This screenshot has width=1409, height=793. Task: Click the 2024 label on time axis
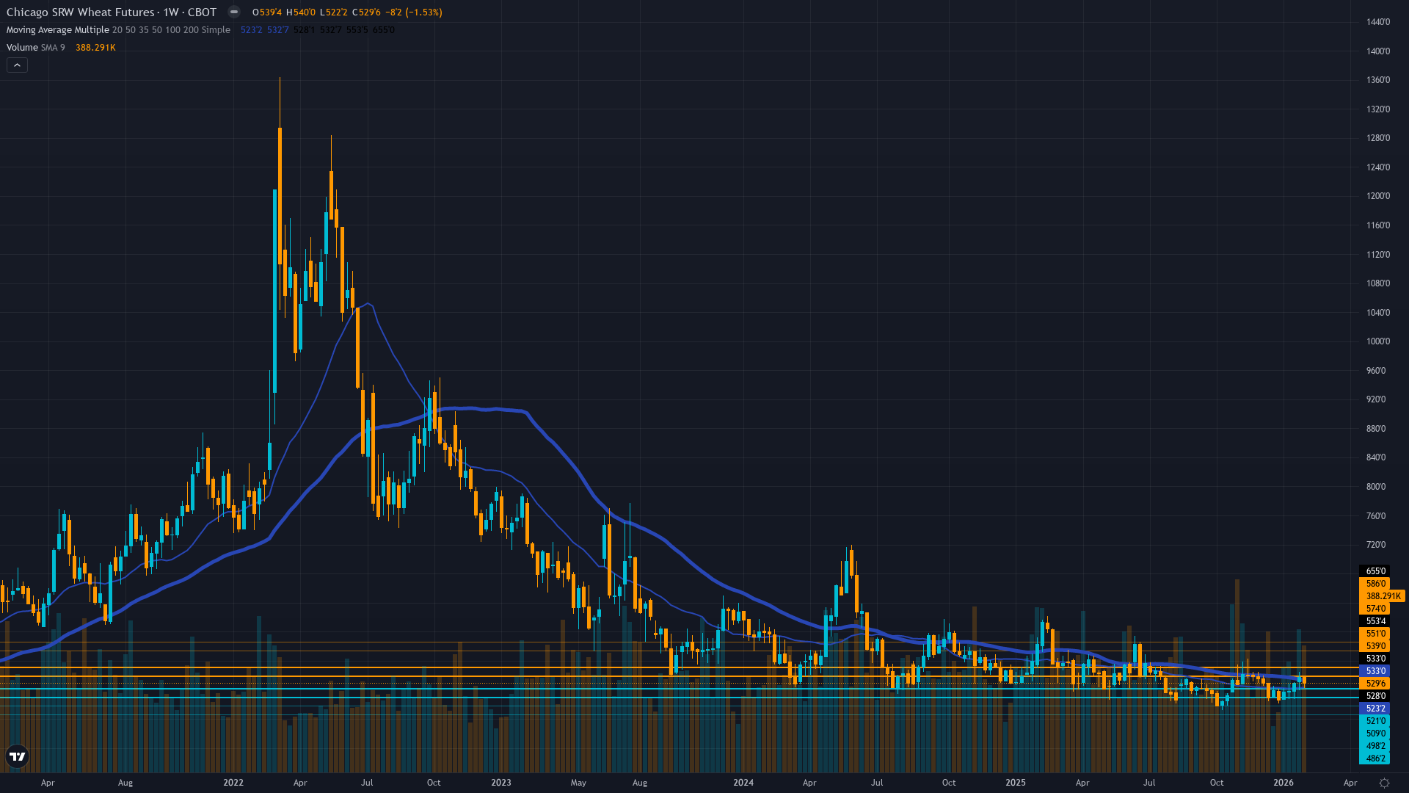(743, 783)
